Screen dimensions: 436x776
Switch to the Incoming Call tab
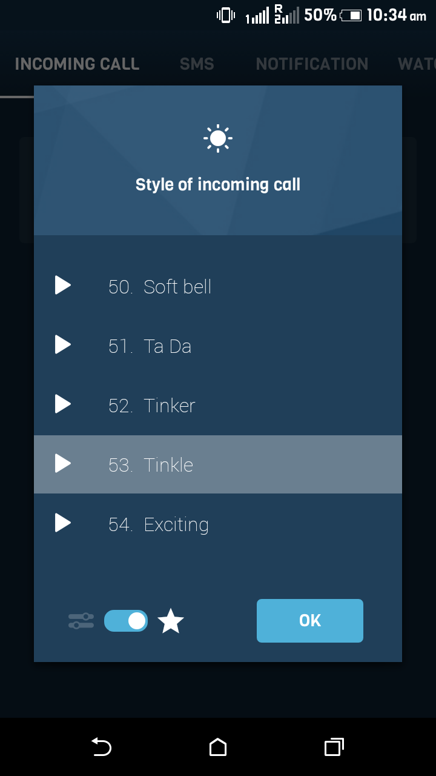pyautogui.click(x=77, y=64)
